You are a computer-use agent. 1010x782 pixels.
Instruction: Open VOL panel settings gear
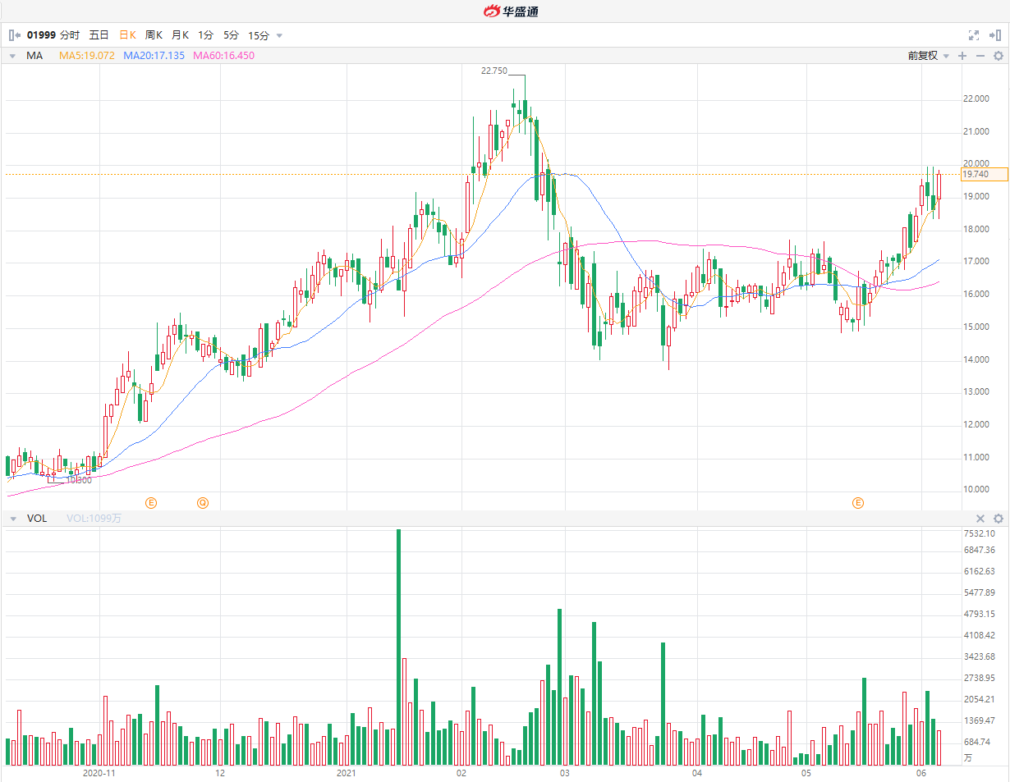pyautogui.click(x=999, y=519)
